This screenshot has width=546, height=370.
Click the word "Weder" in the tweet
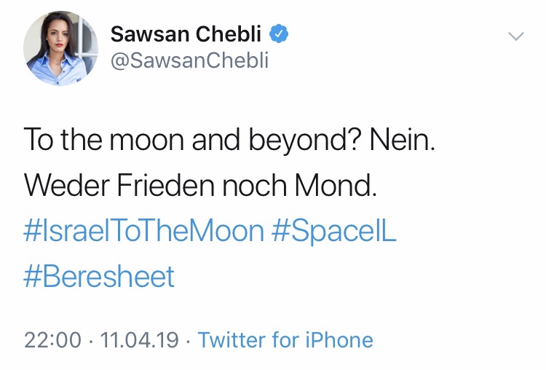click(x=66, y=186)
